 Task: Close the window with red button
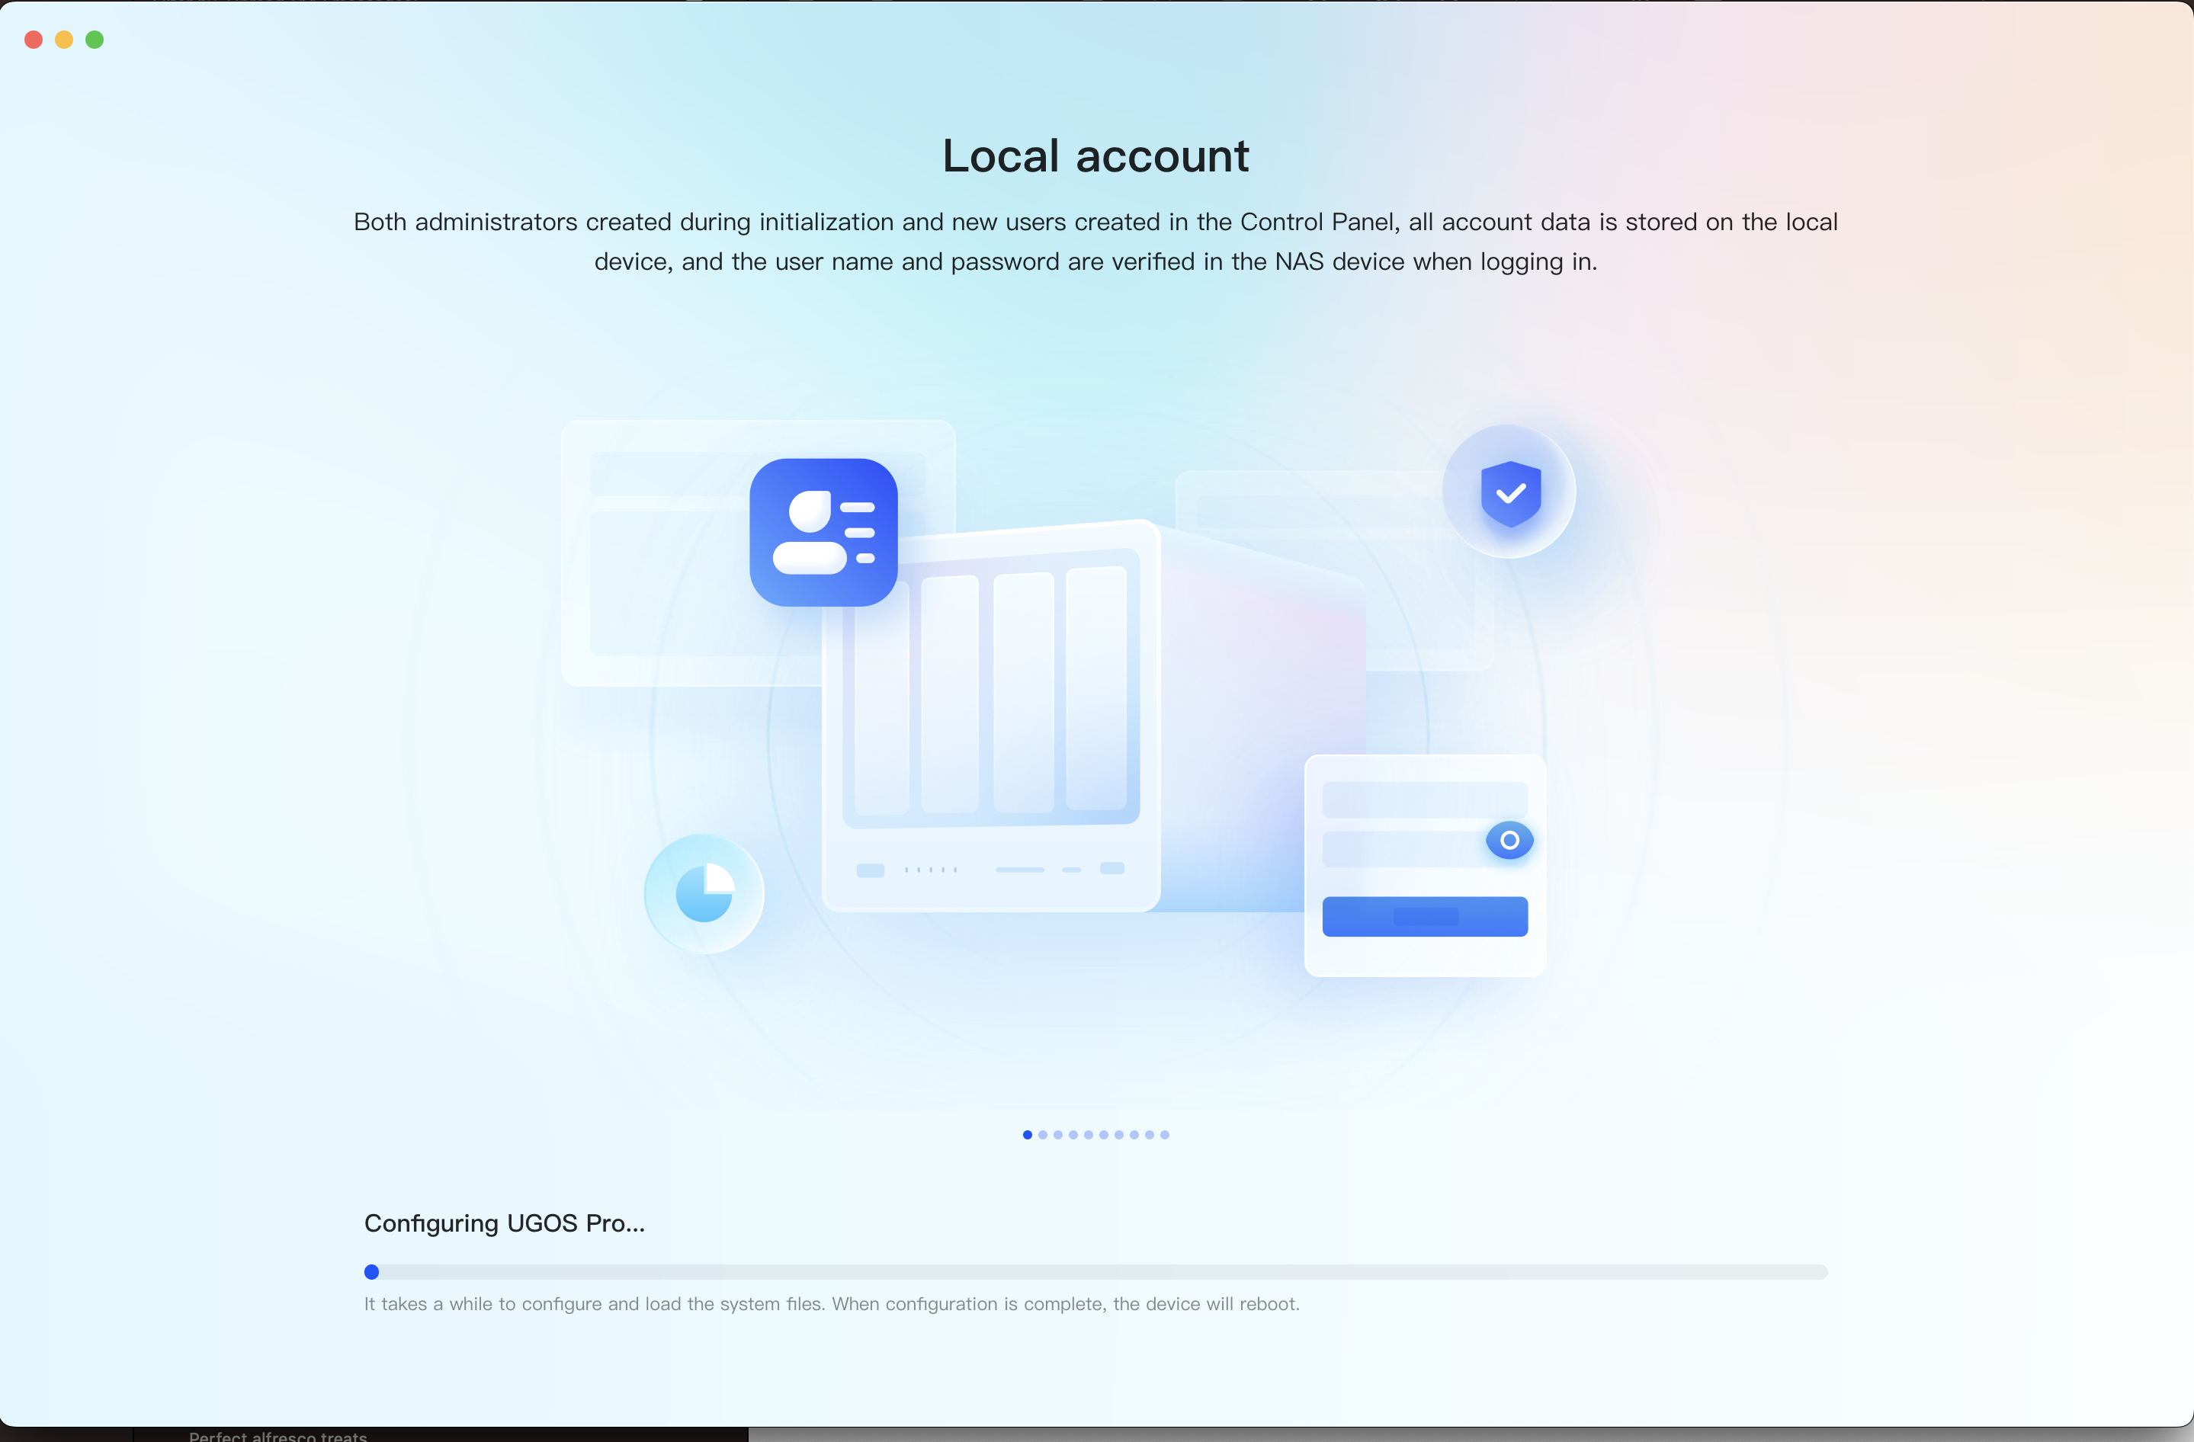[34, 40]
